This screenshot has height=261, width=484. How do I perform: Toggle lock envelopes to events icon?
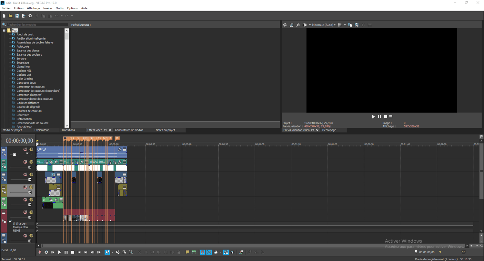pos(226,252)
